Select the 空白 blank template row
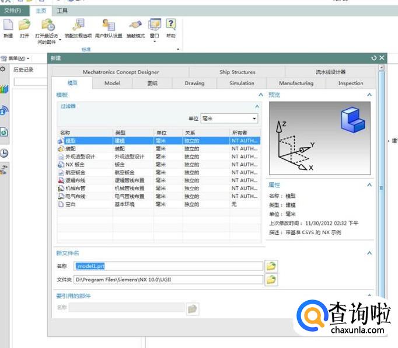The image size is (398, 348). tap(159, 204)
